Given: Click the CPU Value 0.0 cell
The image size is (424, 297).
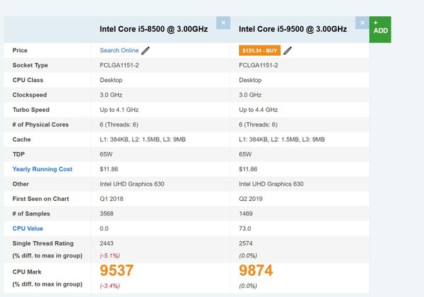Looking at the screenshot, I should [104, 228].
